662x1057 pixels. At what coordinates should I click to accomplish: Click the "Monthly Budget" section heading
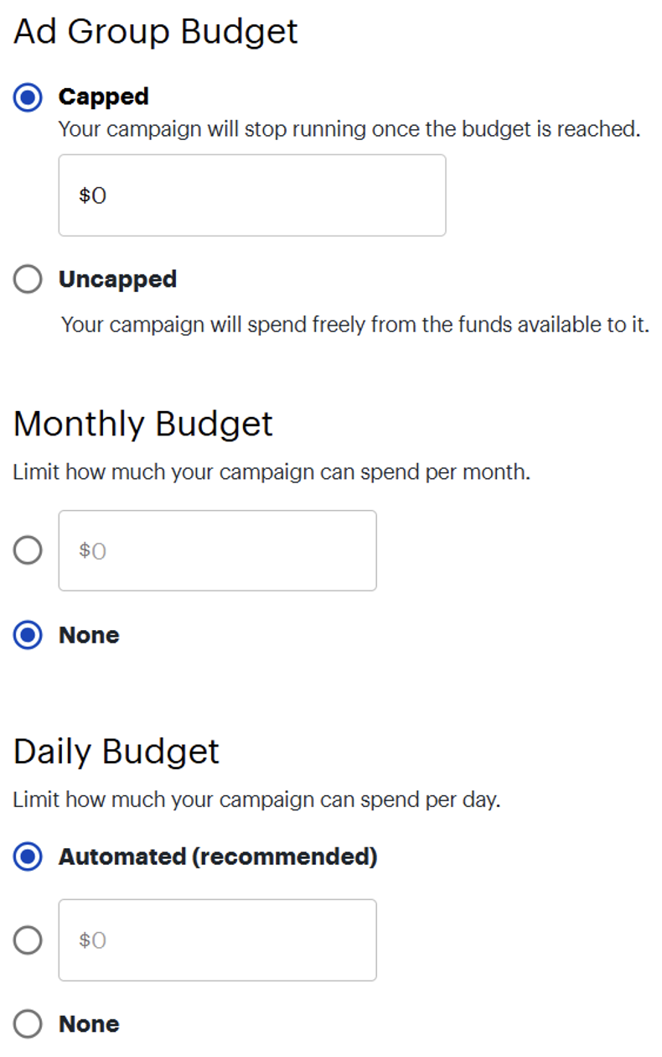143,424
